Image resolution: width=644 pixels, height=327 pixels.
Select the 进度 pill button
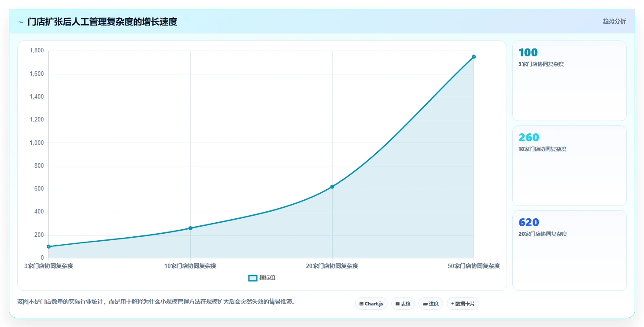pyautogui.click(x=431, y=304)
